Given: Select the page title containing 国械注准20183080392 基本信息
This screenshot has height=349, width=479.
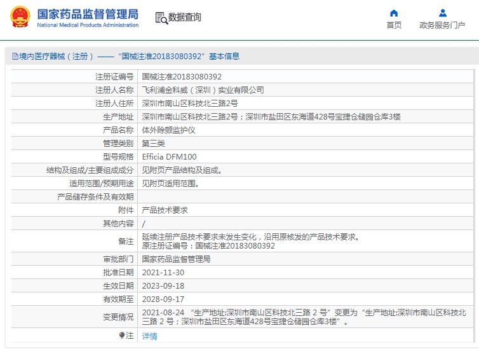Looking at the screenshot, I should (126, 56).
